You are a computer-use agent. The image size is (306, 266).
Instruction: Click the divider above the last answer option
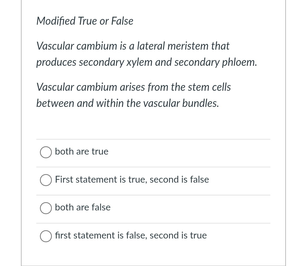[153, 223]
